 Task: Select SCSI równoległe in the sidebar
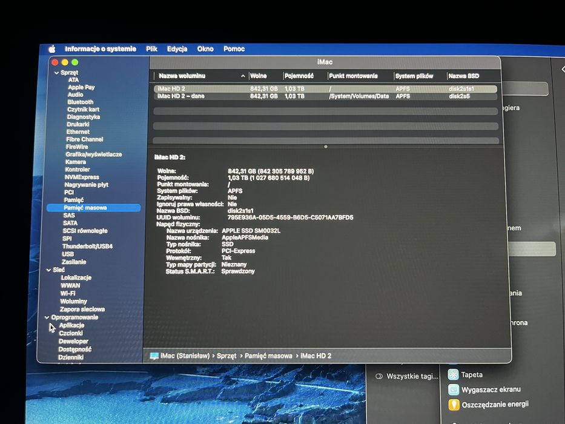click(85, 231)
